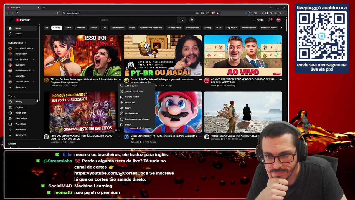Open the YouTube hamburger guide menu
355x200 pixels.
click(10, 20)
